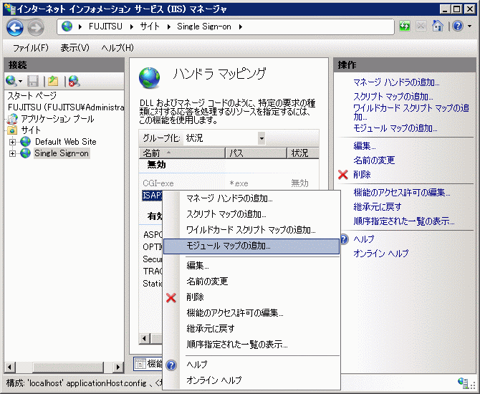Image resolution: width=480 pixels, height=394 pixels.
Task: Open the help question mark icon in toolbar
Action: [x=458, y=27]
